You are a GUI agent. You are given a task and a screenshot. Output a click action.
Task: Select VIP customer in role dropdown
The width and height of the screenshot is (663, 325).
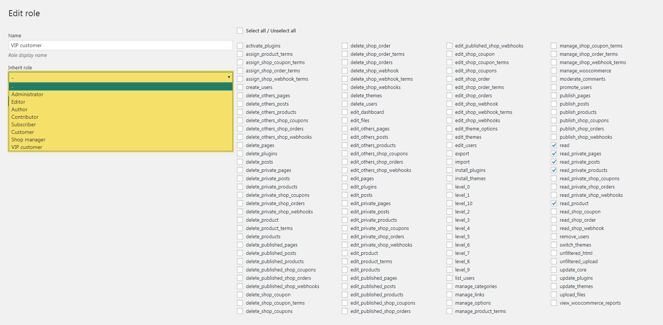(121, 147)
